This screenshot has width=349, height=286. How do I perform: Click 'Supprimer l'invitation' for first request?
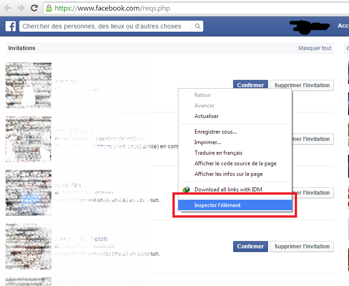[x=302, y=85]
